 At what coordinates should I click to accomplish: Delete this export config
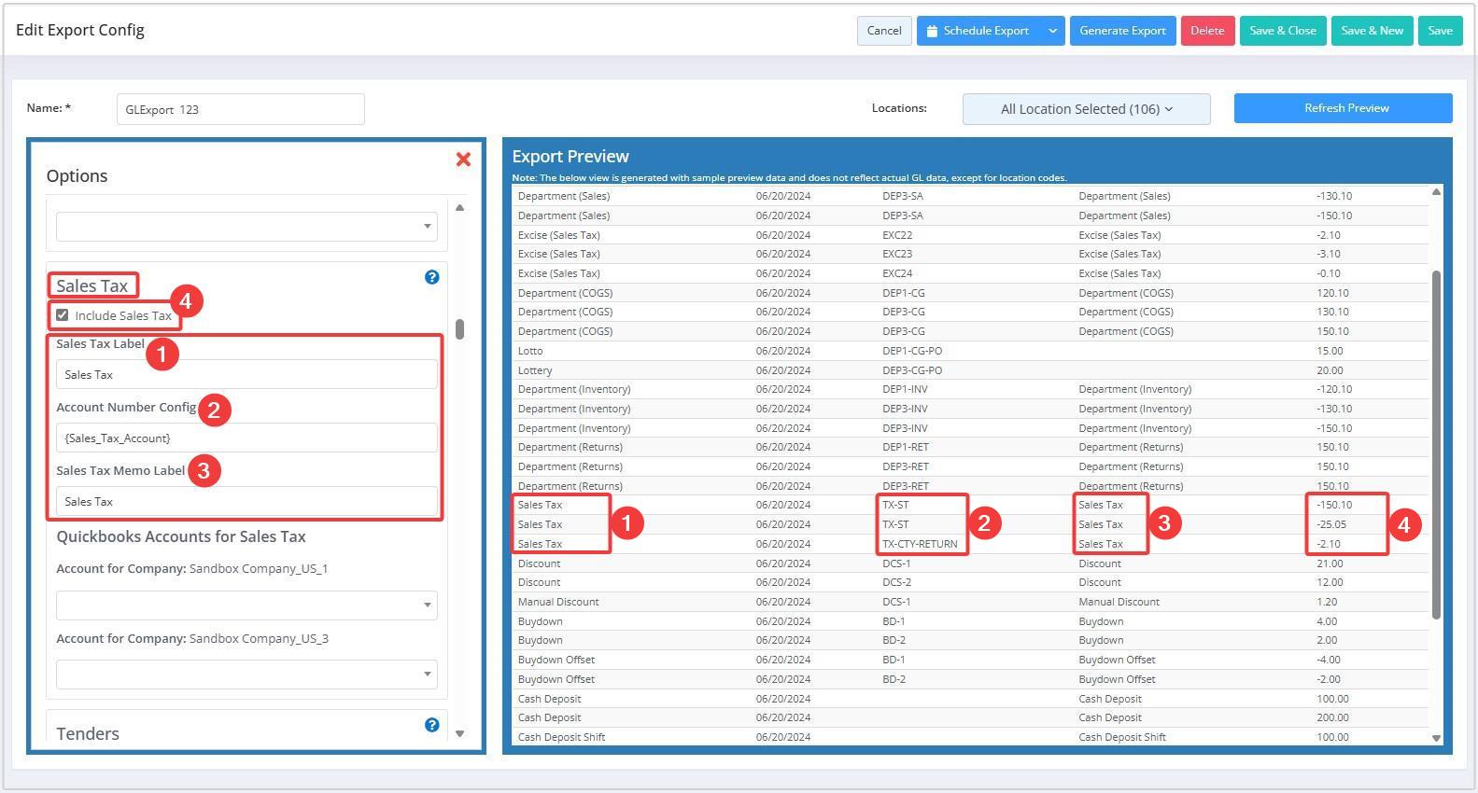coord(1206,31)
